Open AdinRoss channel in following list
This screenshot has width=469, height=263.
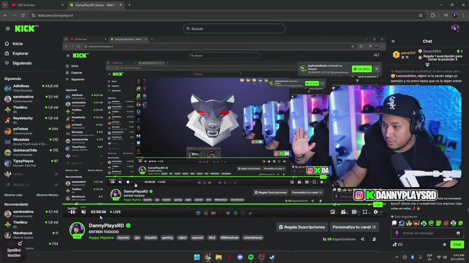point(31,88)
